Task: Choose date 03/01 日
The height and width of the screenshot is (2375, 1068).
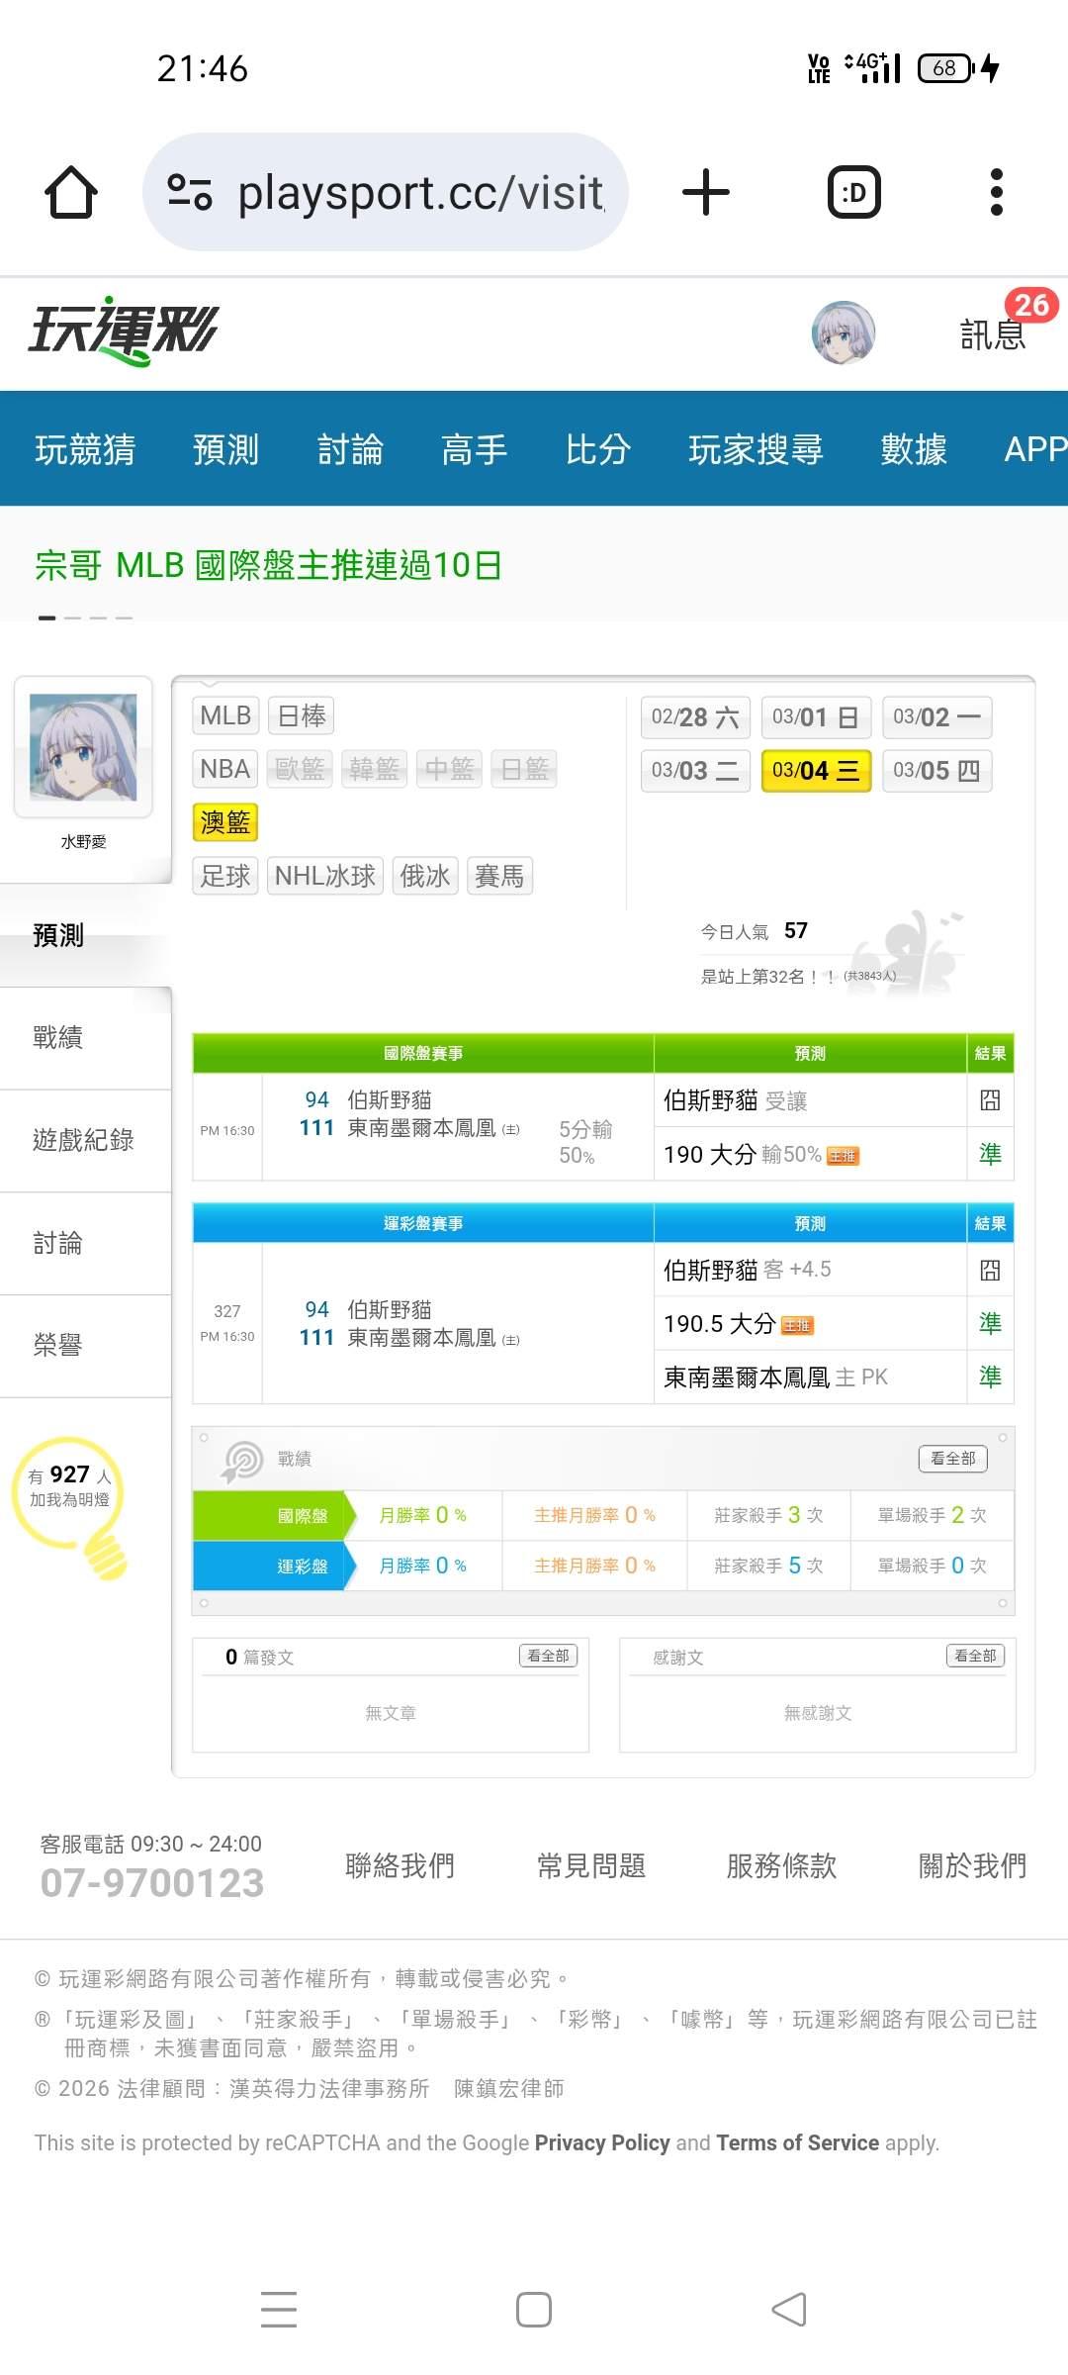Action: click(x=816, y=717)
